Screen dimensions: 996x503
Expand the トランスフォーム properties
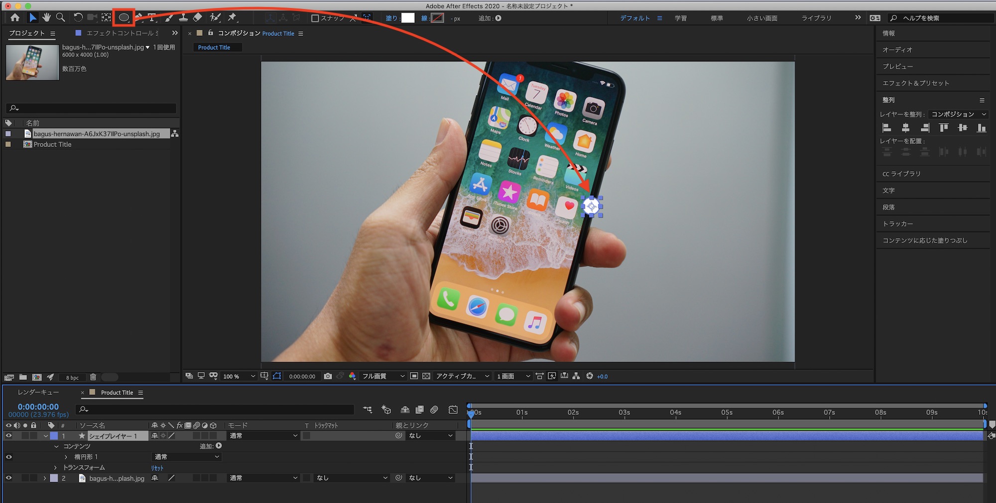pos(55,468)
